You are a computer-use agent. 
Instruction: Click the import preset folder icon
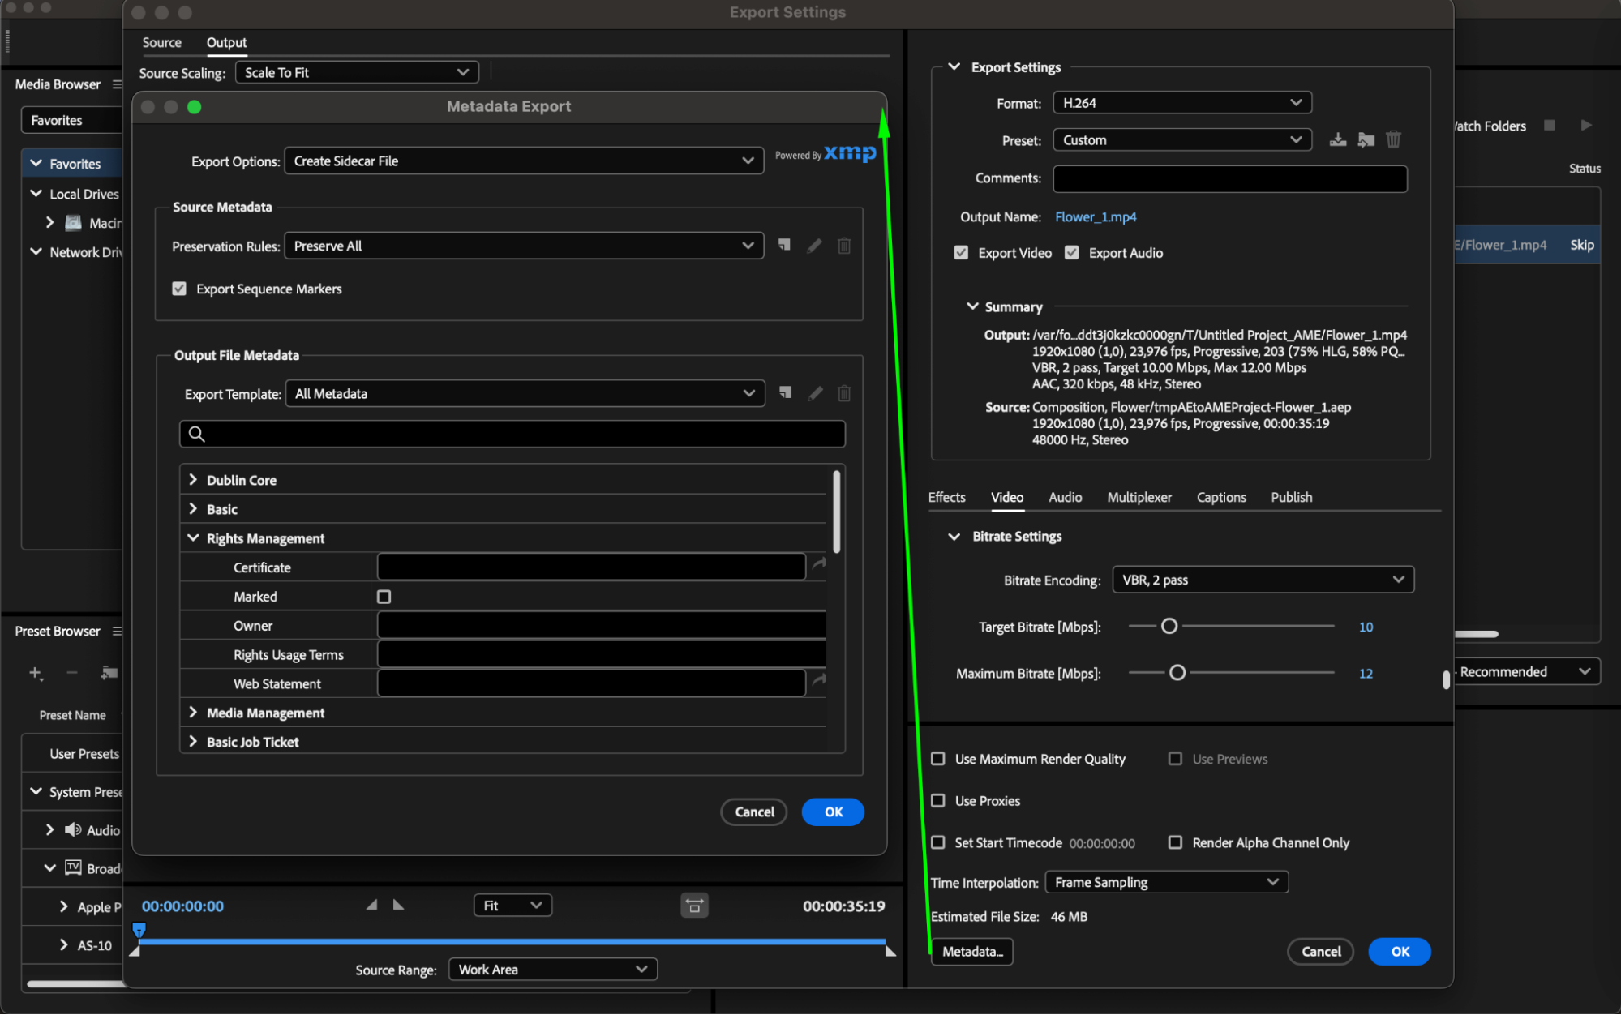(1366, 140)
